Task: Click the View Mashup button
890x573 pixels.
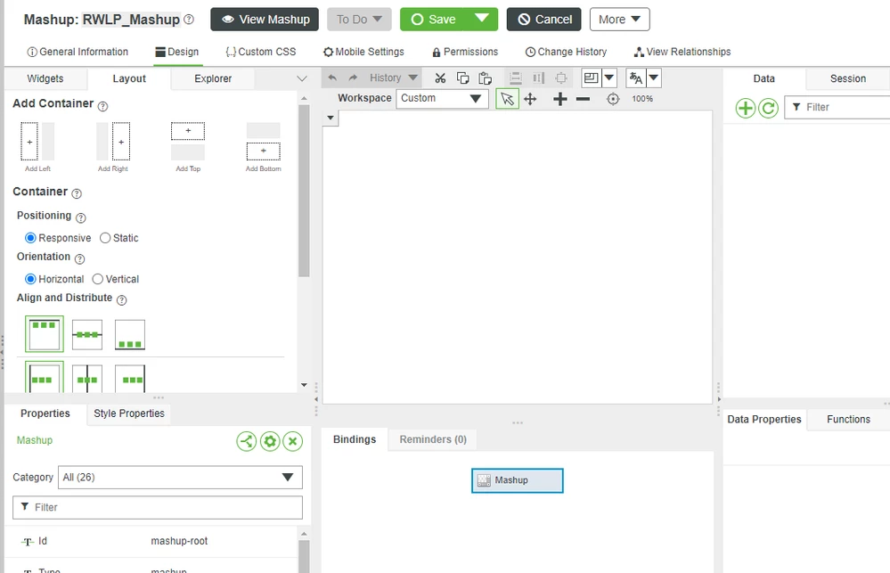Action: click(265, 20)
